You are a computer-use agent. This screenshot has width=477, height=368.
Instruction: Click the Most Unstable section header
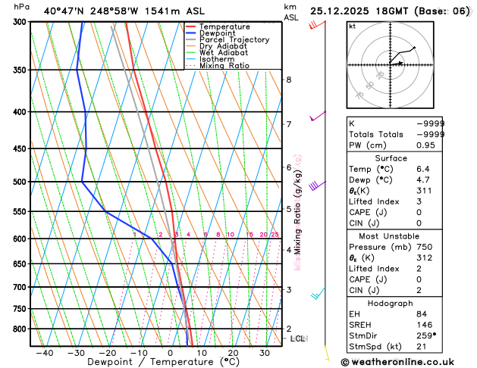[x=406, y=235]
